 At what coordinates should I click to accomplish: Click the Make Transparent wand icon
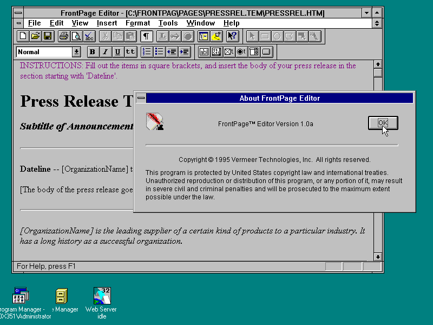click(x=314, y=36)
